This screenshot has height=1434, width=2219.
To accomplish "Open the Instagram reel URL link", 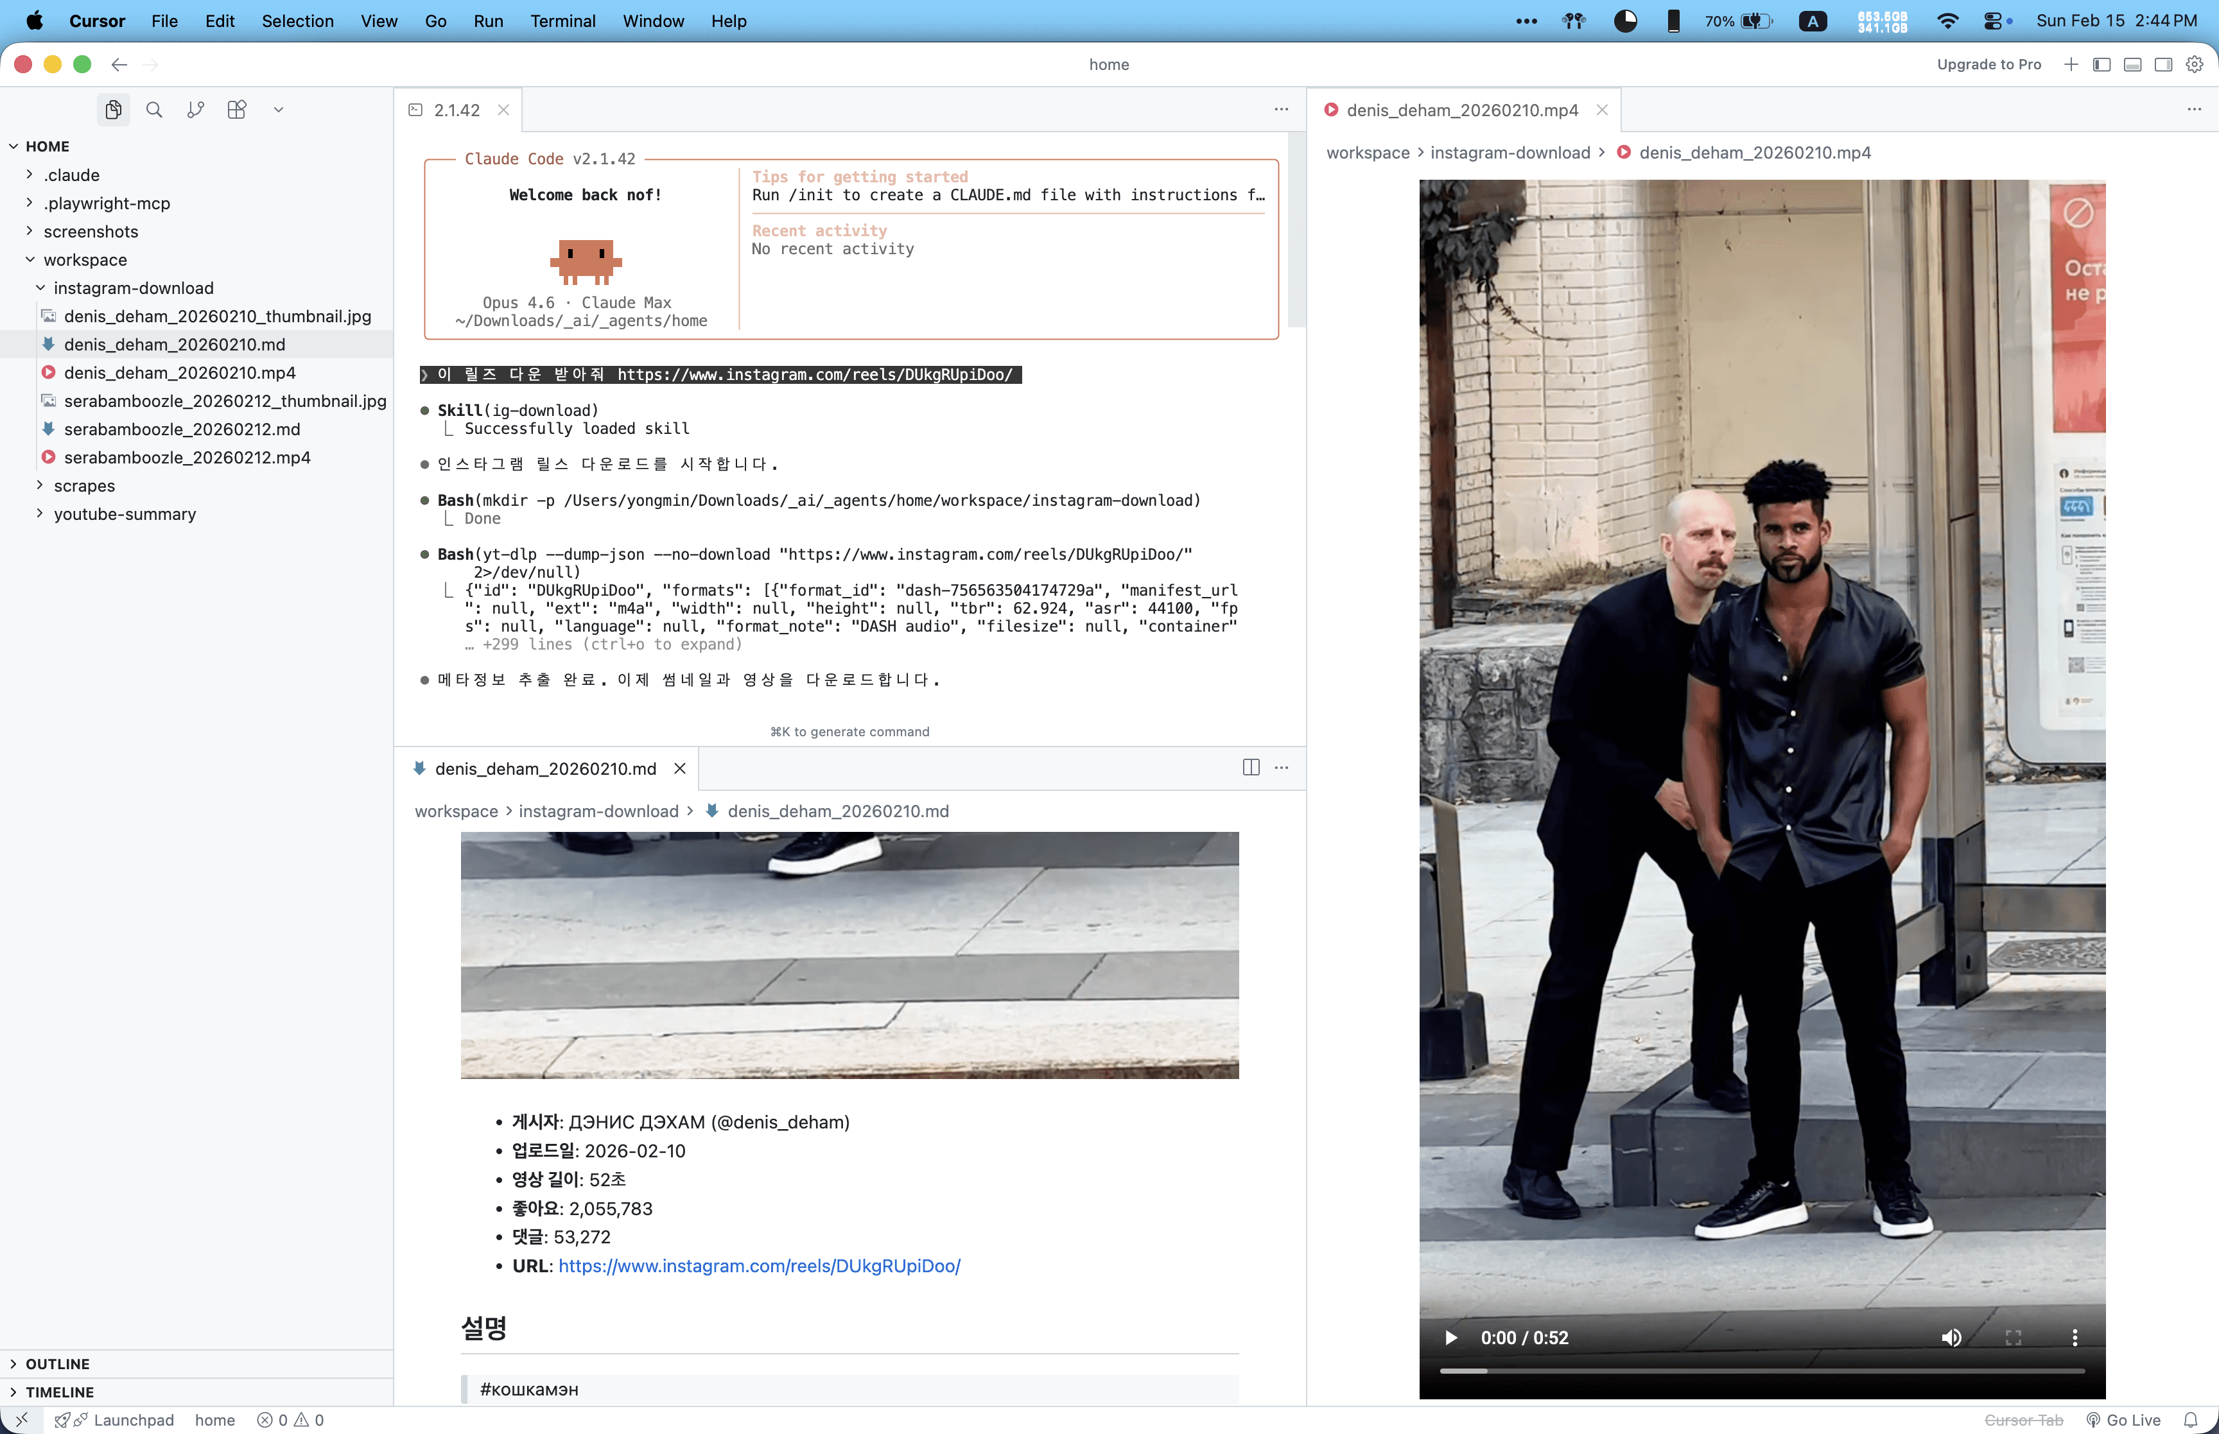I will coord(759,1265).
